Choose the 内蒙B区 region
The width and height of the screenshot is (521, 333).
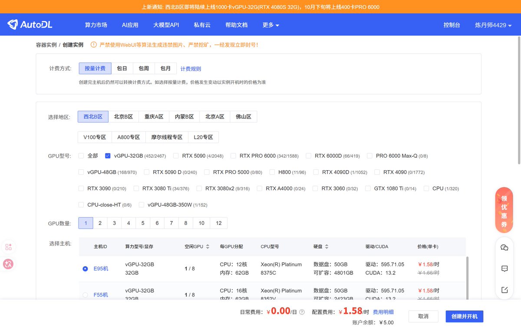coord(184,116)
